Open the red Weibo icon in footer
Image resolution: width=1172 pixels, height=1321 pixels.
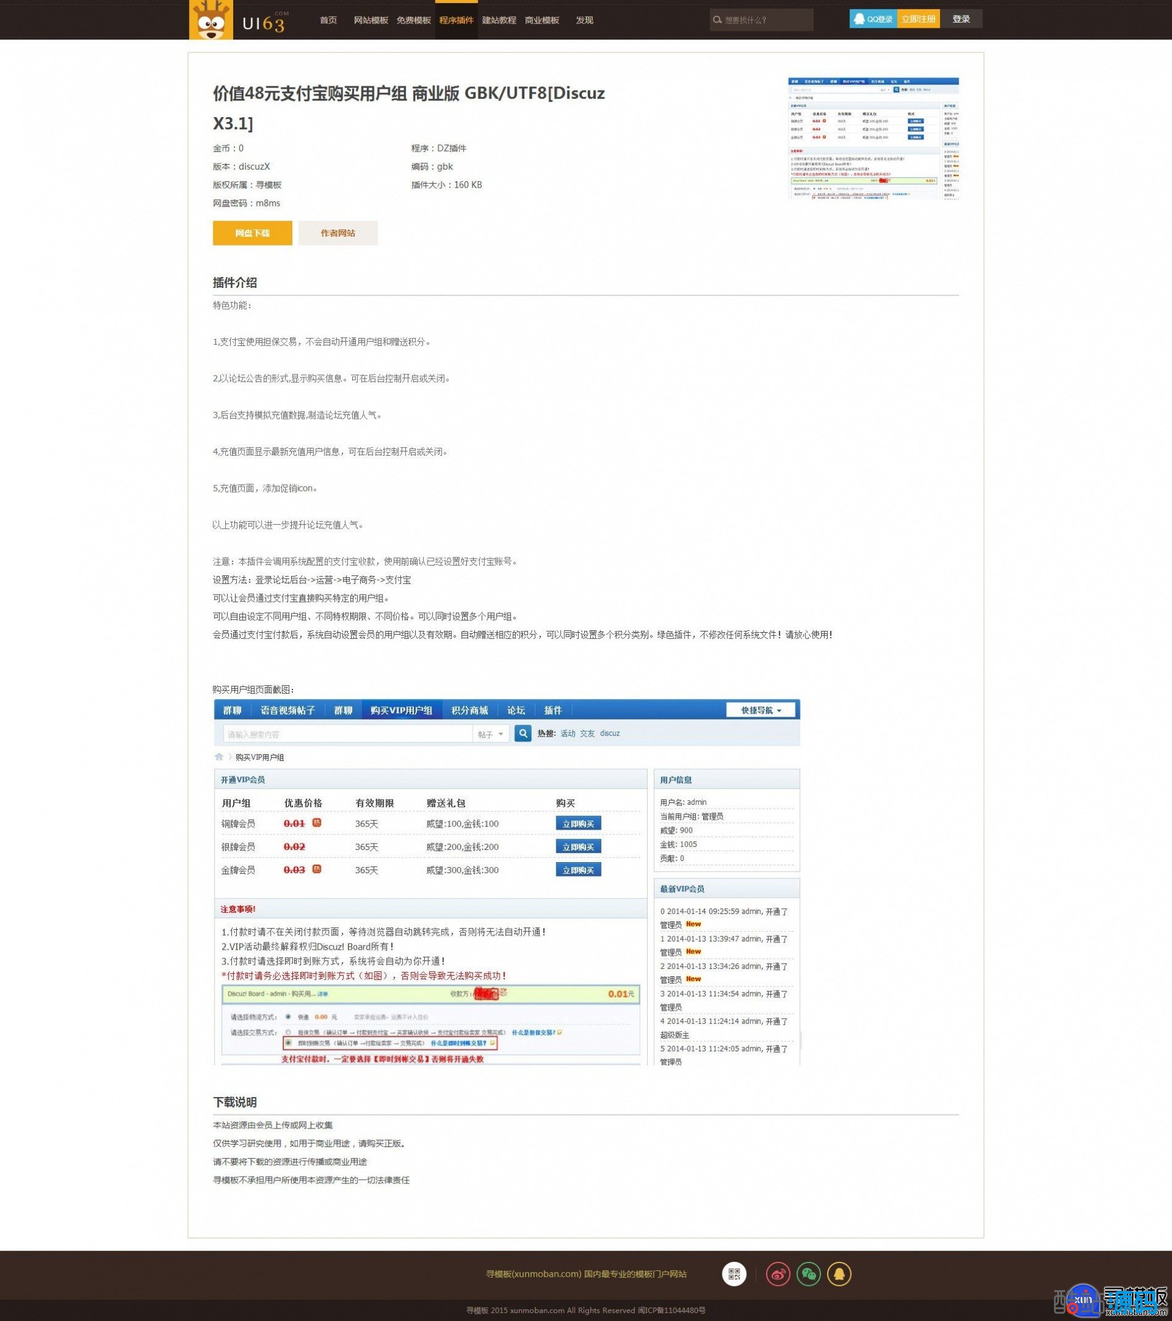tap(778, 1274)
